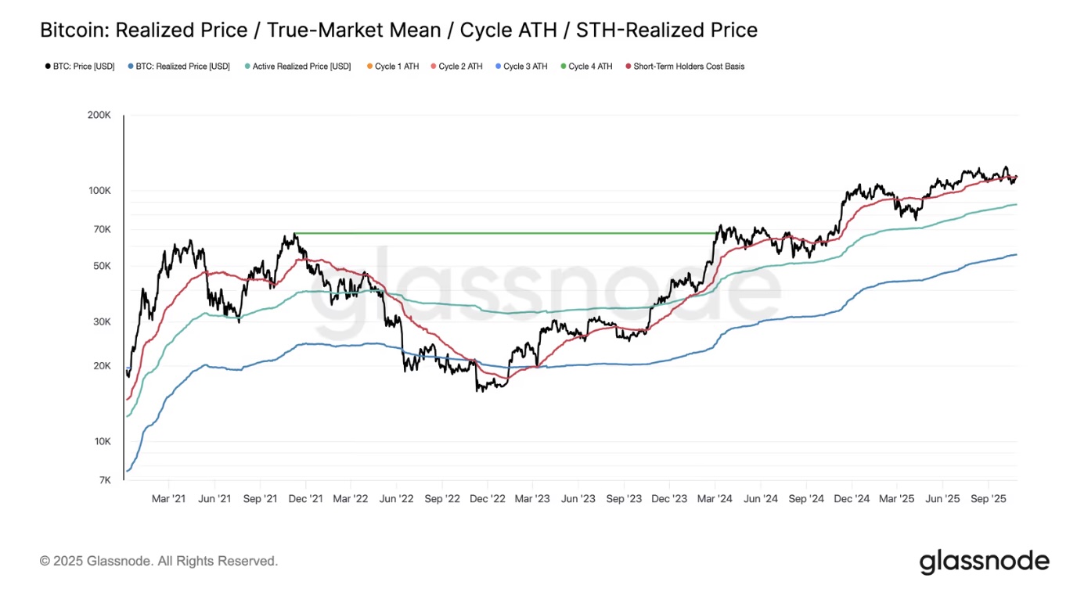Click the "© 2025 Glassnode" copyright text

tap(159, 561)
